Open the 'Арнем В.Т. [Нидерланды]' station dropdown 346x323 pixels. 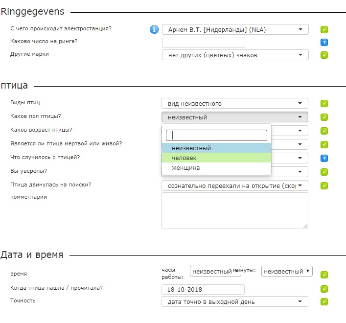[x=235, y=29]
